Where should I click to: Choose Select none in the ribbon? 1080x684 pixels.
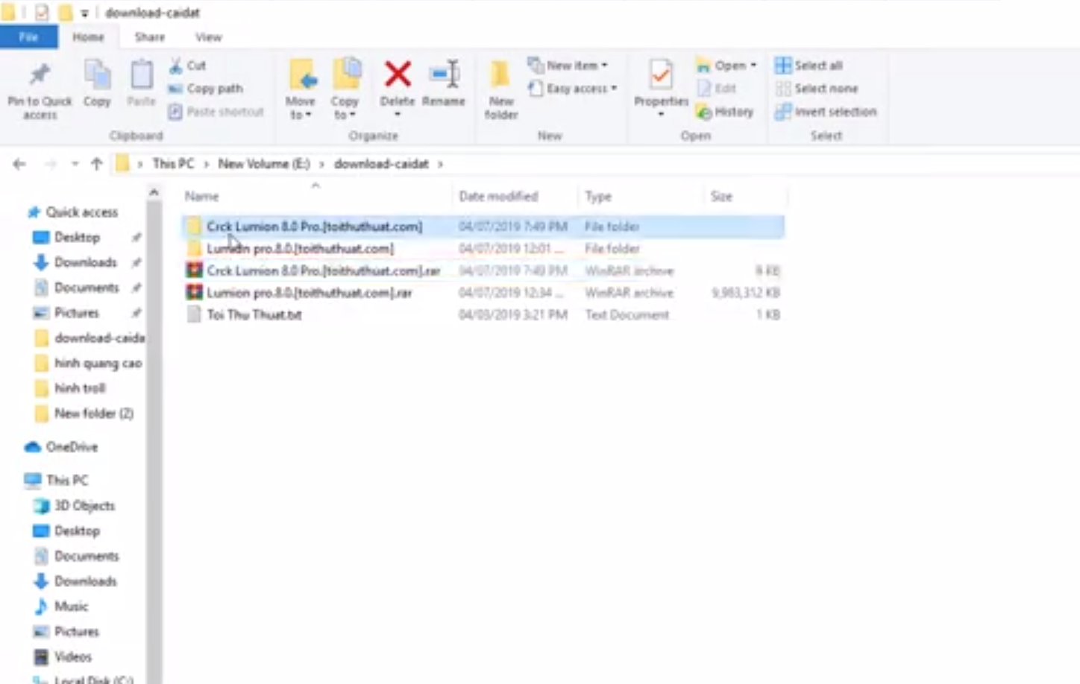coord(817,89)
